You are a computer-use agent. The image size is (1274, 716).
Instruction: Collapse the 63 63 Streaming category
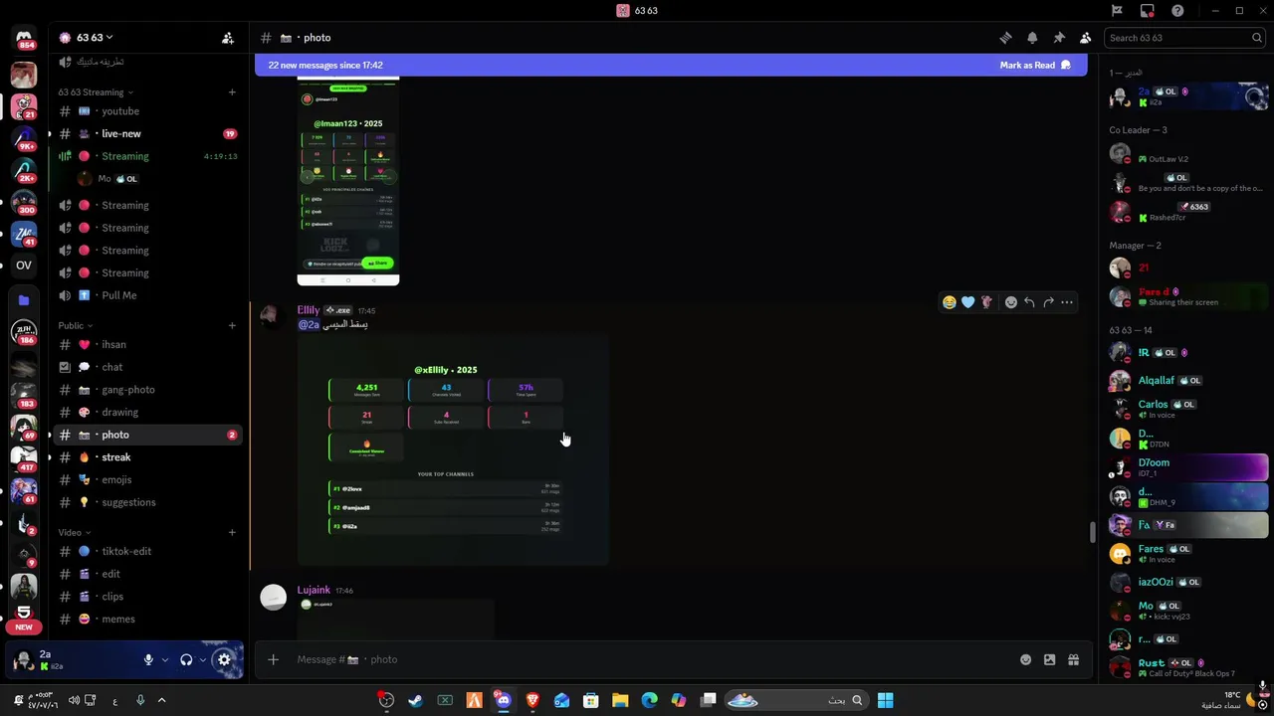pos(96,92)
